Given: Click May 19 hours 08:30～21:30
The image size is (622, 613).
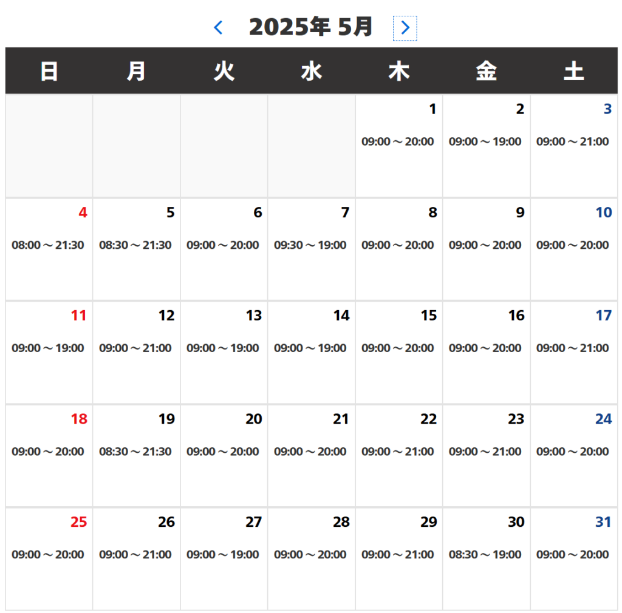Looking at the screenshot, I should [135, 452].
